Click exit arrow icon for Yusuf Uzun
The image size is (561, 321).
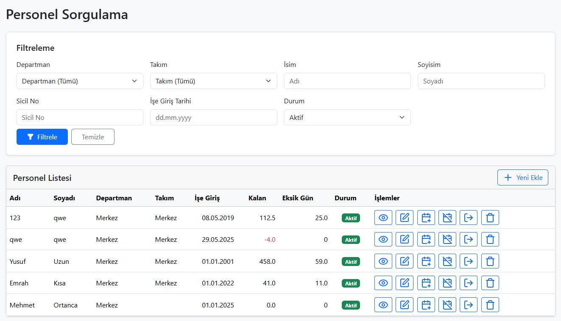click(469, 261)
